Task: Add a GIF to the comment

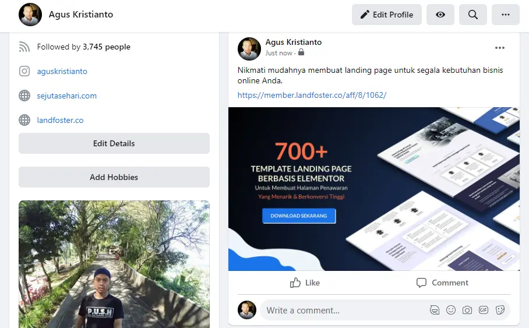Action: click(484, 310)
